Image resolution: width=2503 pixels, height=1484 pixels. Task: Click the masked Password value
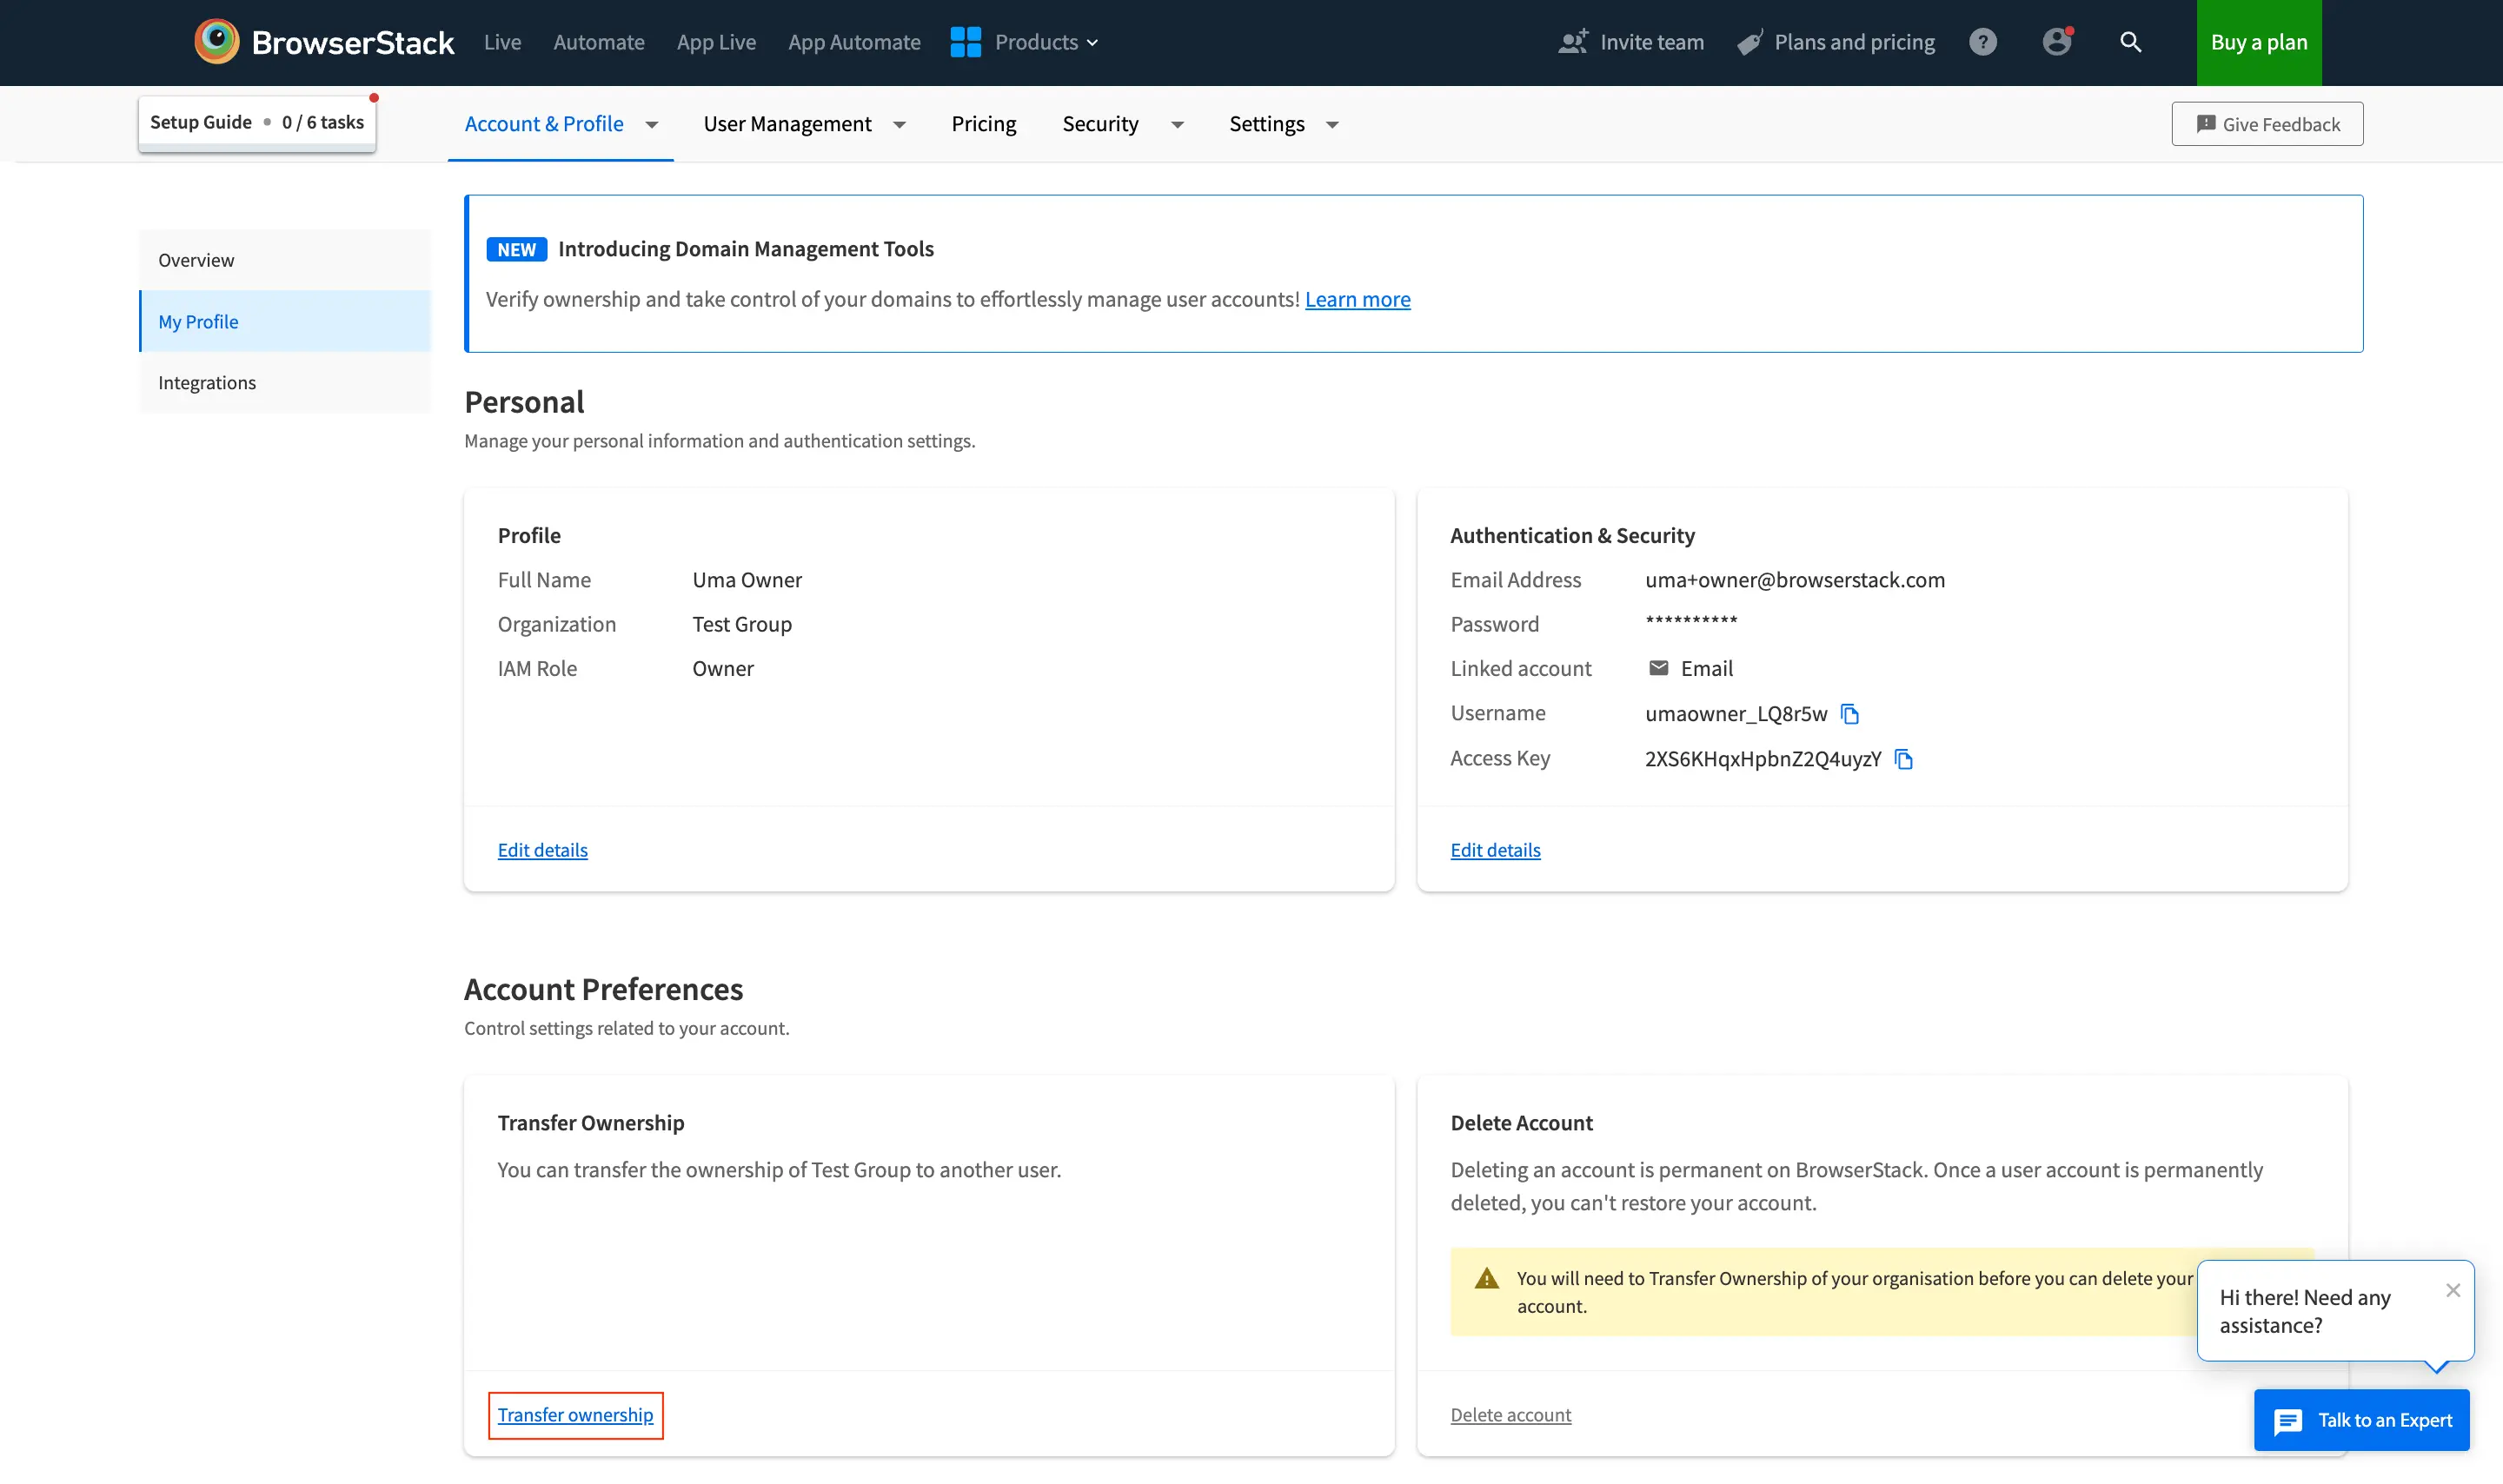1691,621
